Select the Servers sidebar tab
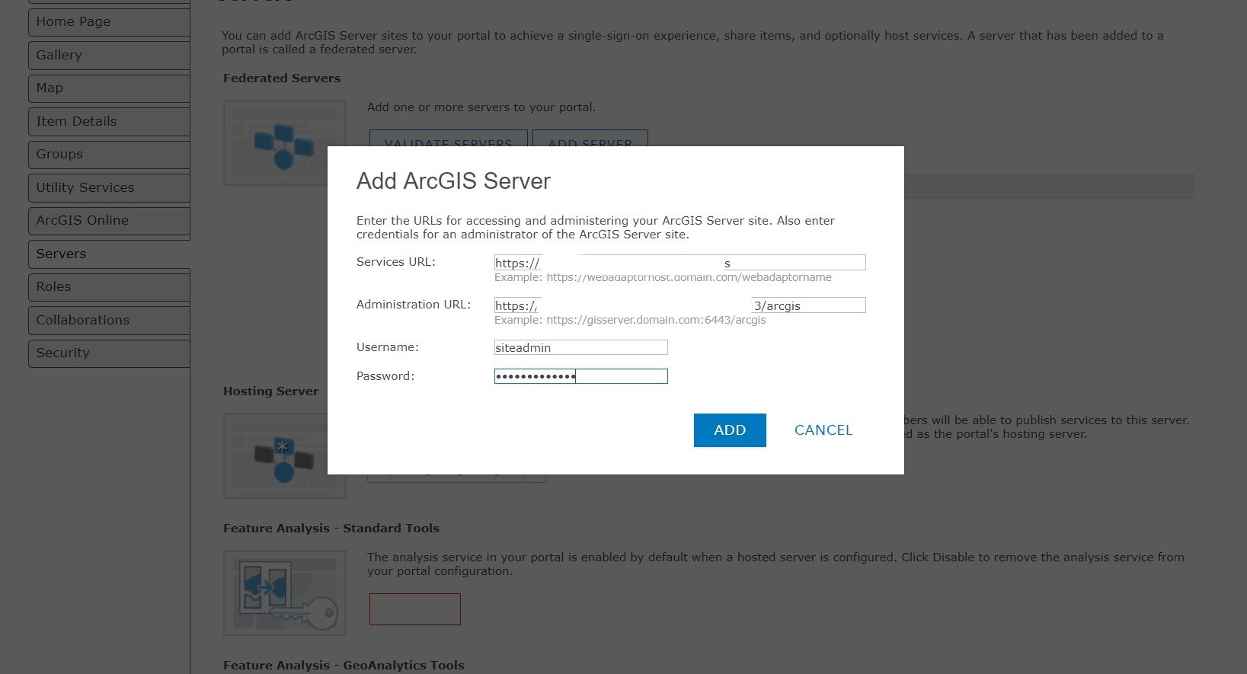This screenshot has width=1247, height=674. coord(109,254)
